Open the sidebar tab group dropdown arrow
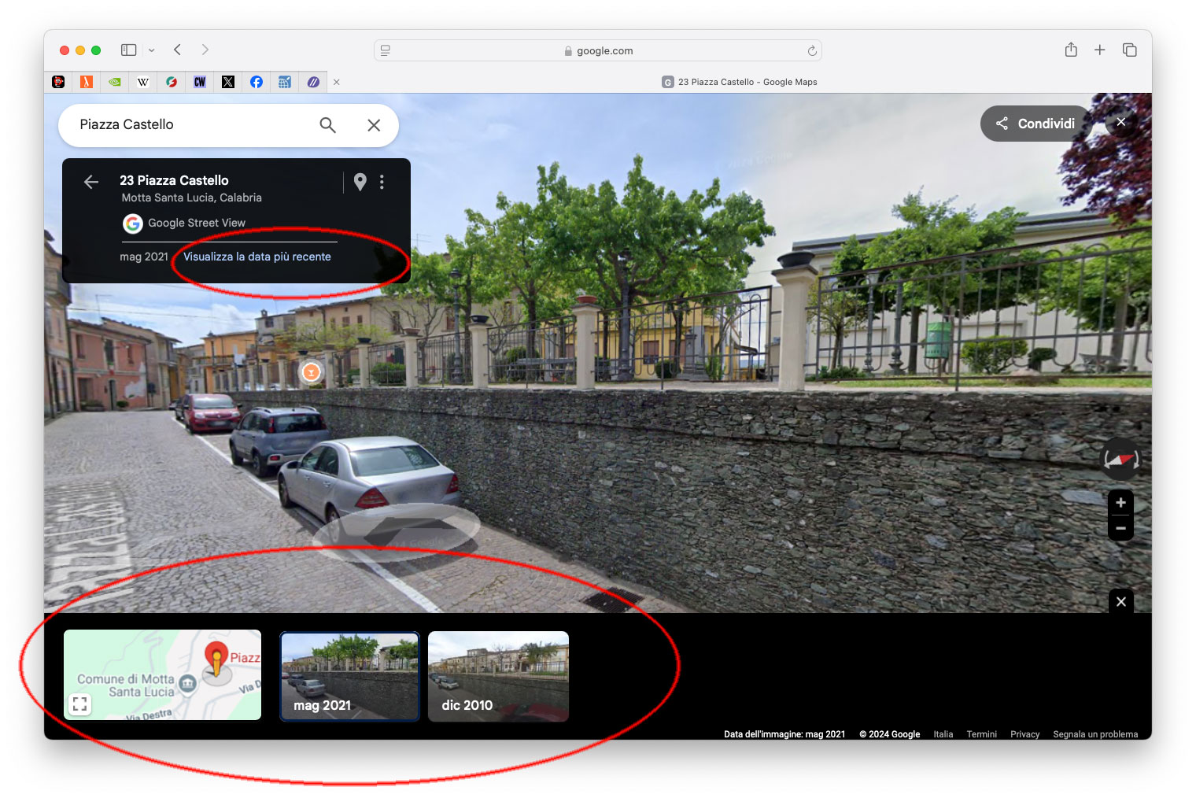Screen dimensions: 1196x798 tap(152, 50)
